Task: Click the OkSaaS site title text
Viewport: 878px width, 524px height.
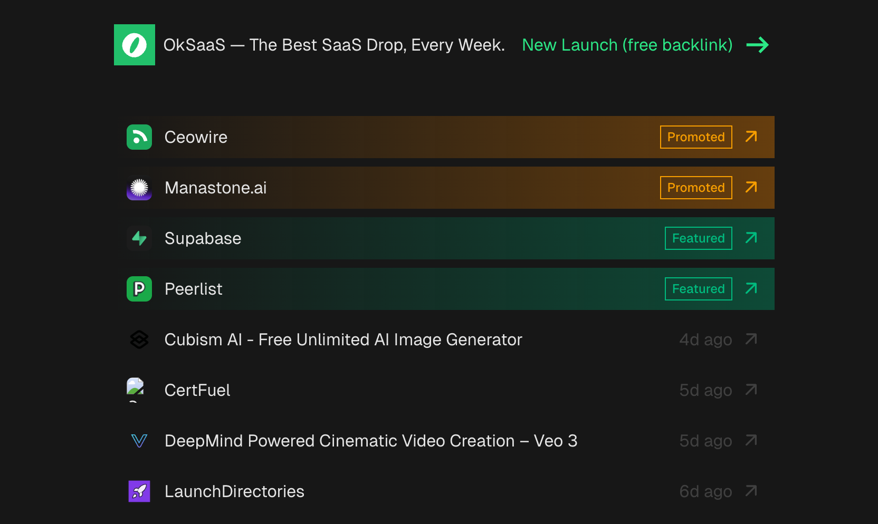Action: [x=333, y=45]
